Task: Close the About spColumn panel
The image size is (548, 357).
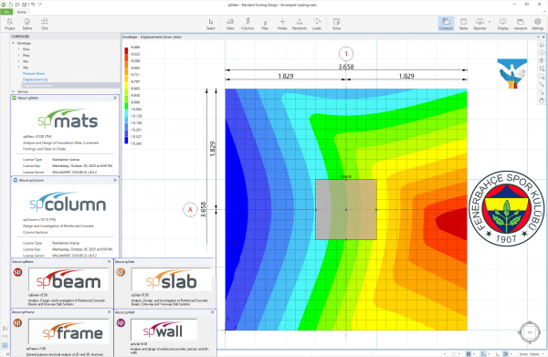Action: (115, 180)
